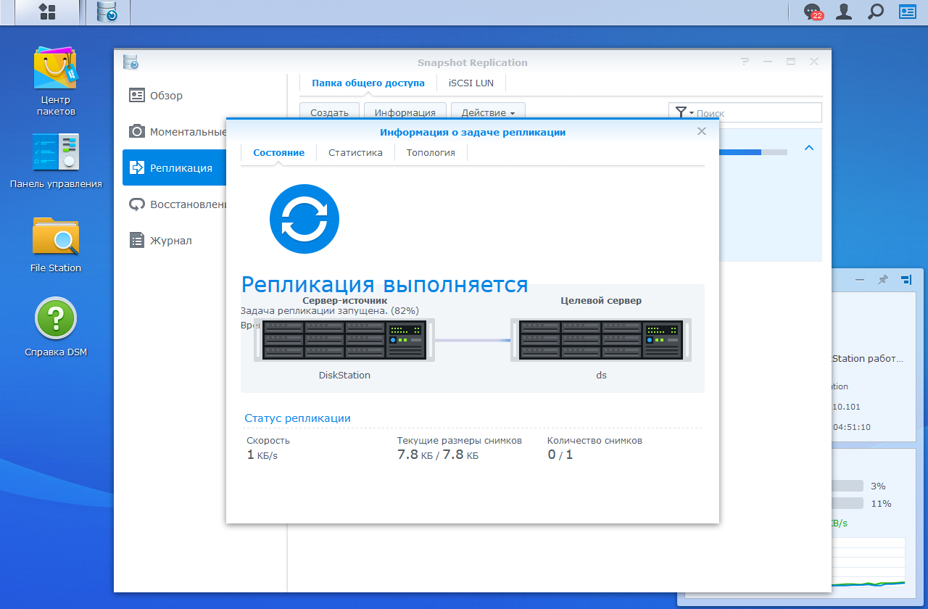Open the Статистика tab
Image resolution: width=928 pixels, height=609 pixels.
point(355,153)
